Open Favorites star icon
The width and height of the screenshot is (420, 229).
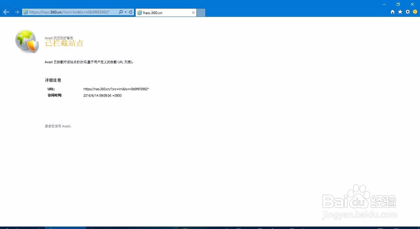click(400, 12)
